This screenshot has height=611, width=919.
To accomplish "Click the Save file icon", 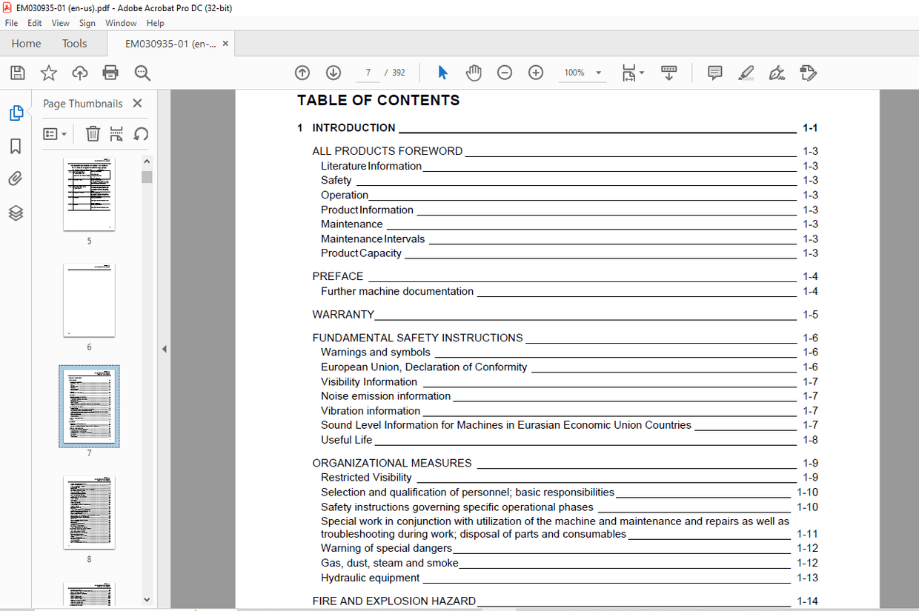I will 18,73.
